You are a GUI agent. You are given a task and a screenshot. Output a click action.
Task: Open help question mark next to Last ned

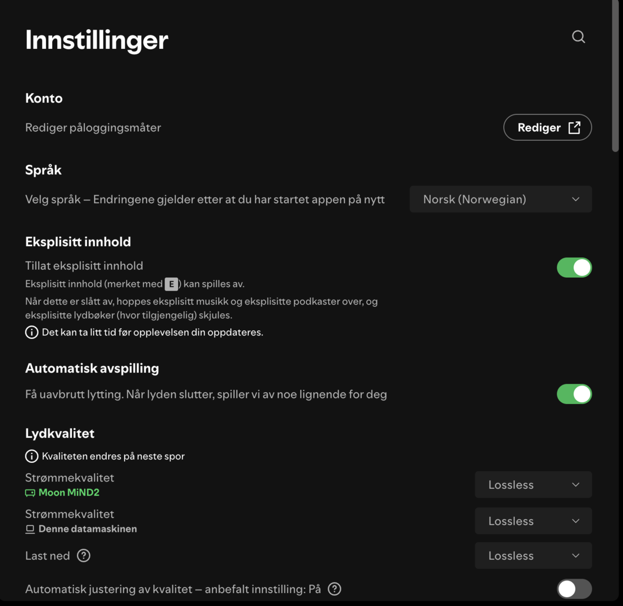(x=84, y=555)
